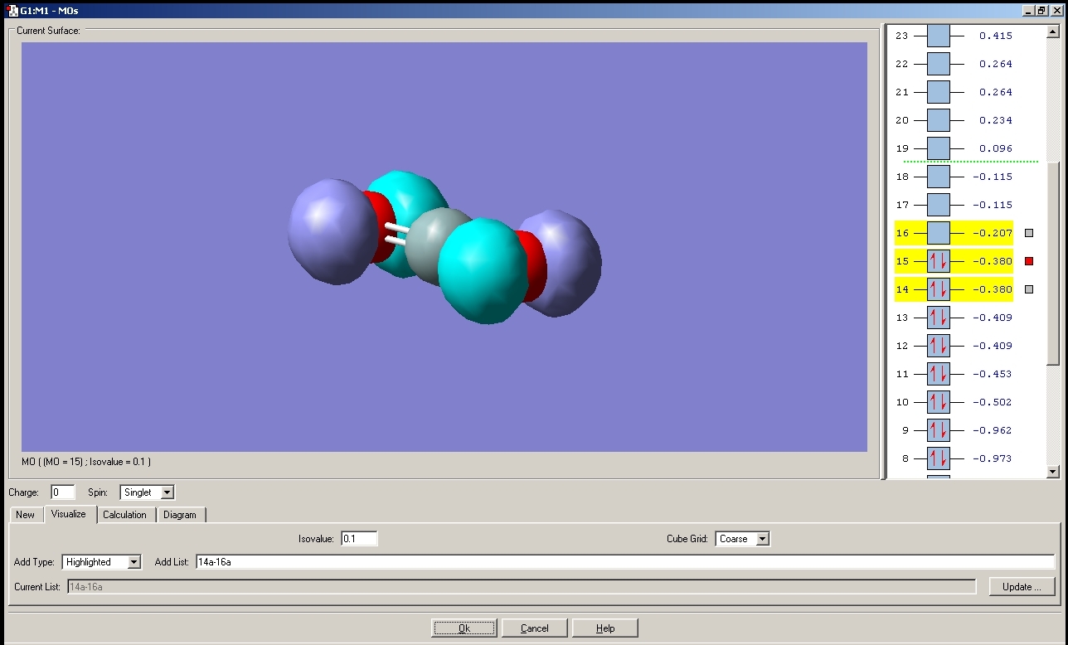Viewport: 1068px width, 645px height.
Task: Toggle red surface marker for MO 15
Action: tap(1029, 261)
